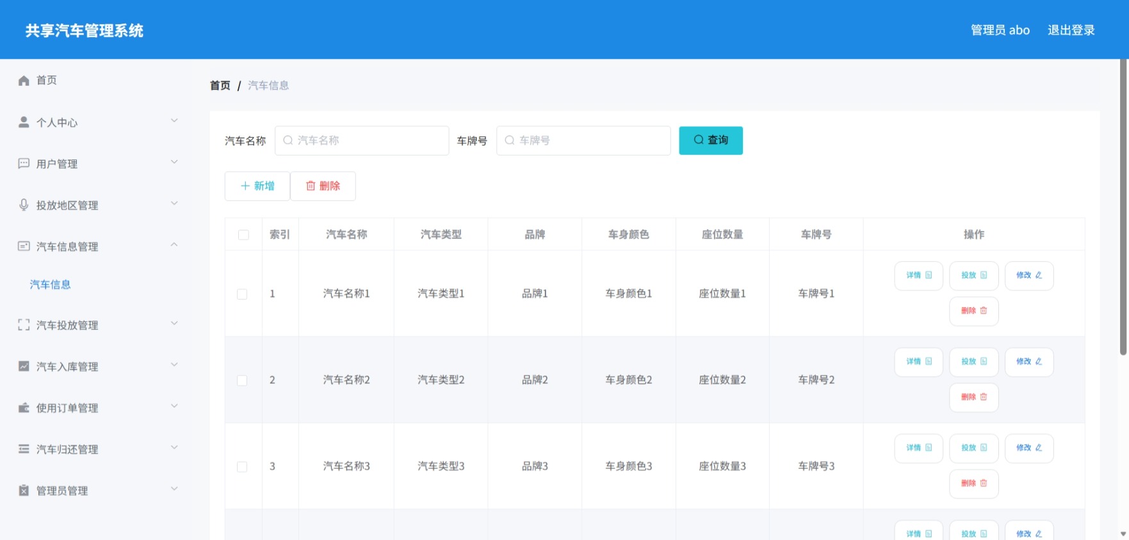Click the 共享汽车管理系统 title text
Screen dimensions: 1129x540
pos(85,31)
